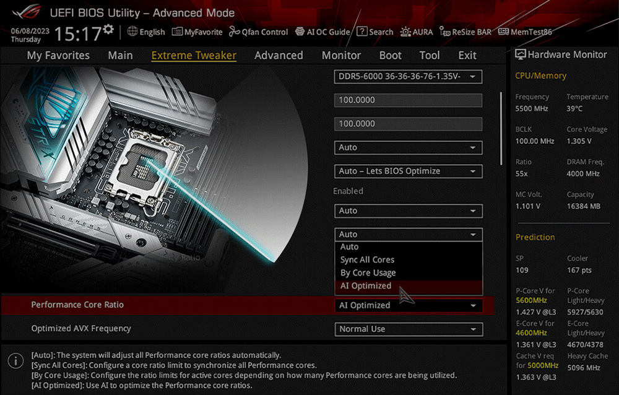Click the help info circle icon
Viewport: 619px width, 395px height.
click(x=16, y=360)
